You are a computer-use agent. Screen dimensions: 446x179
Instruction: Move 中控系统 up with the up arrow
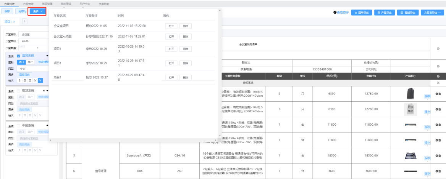pos(47,125)
